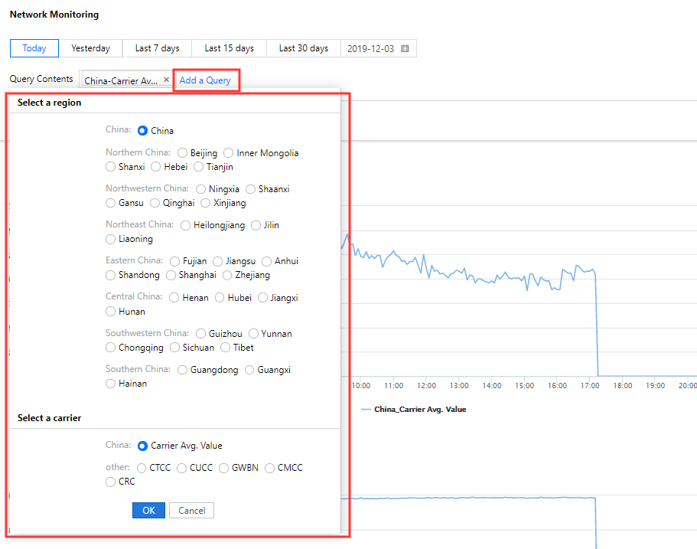This screenshot has width=697, height=549.
Task: Select the Beijing region radio button
Action: tap(183, 153)
